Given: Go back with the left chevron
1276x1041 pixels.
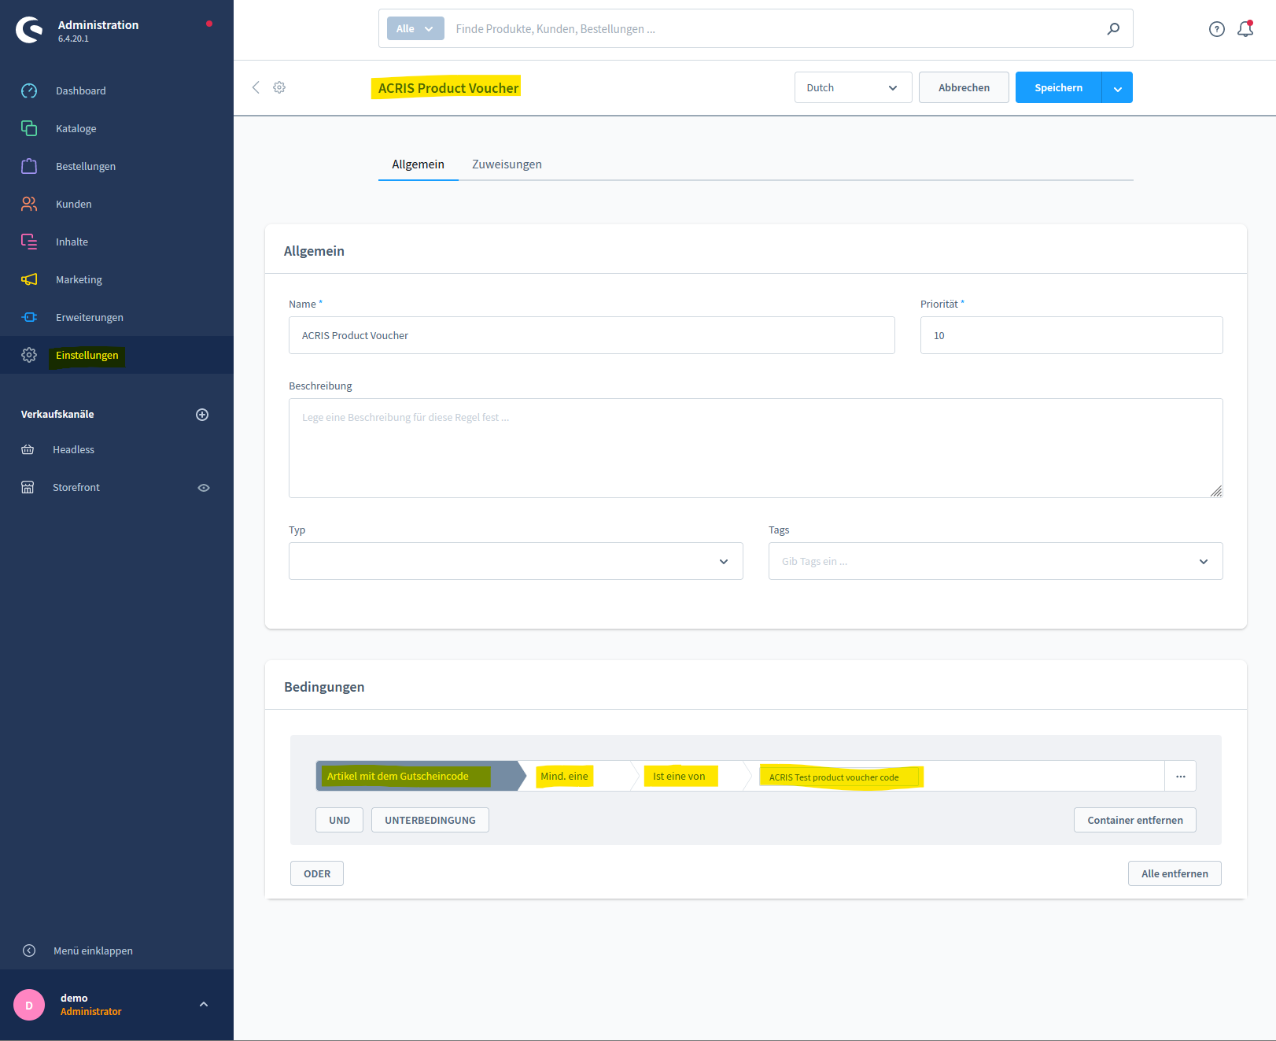Looking at the screenshot, I should (x=256, y=87).
